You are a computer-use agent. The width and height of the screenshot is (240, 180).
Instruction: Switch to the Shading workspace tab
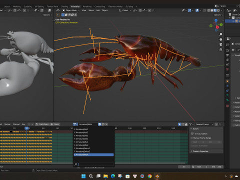click(64, 6)
